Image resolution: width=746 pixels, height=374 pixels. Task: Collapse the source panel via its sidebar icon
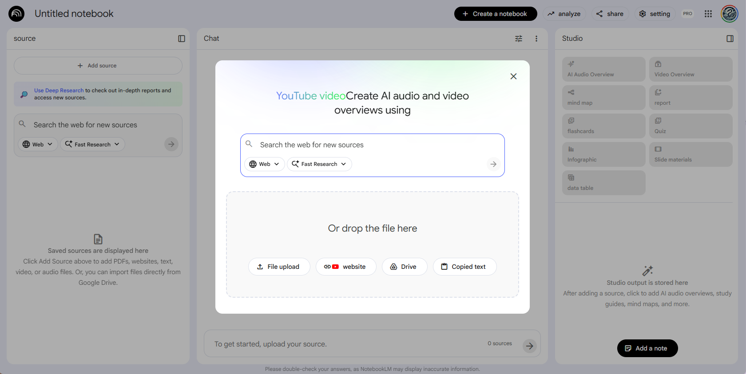coord(182,39)
